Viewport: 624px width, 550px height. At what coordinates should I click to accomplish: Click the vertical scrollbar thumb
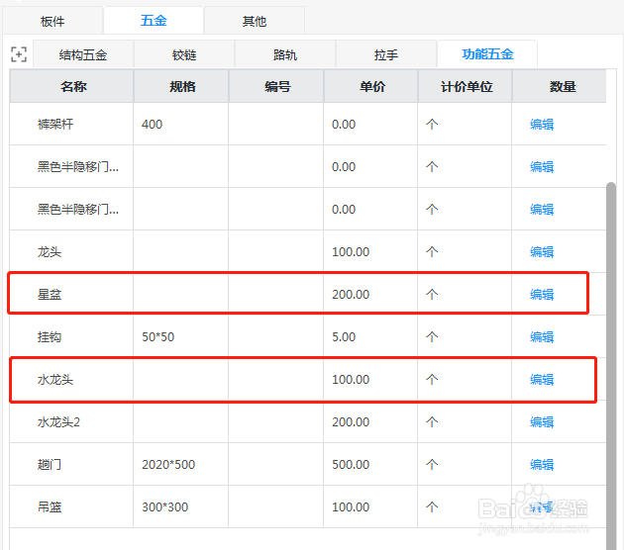611,366
